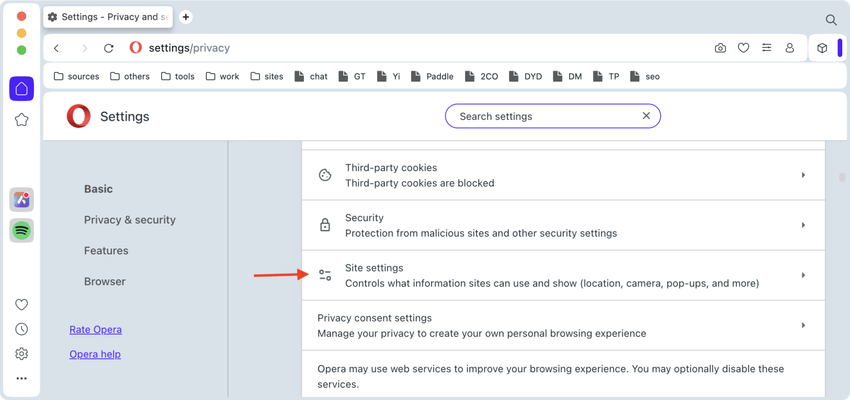Image resolution: width=850 pixels, height=400 pixels.
Task: Open History clock icon in the sidebar
Action: click(21, 329)
